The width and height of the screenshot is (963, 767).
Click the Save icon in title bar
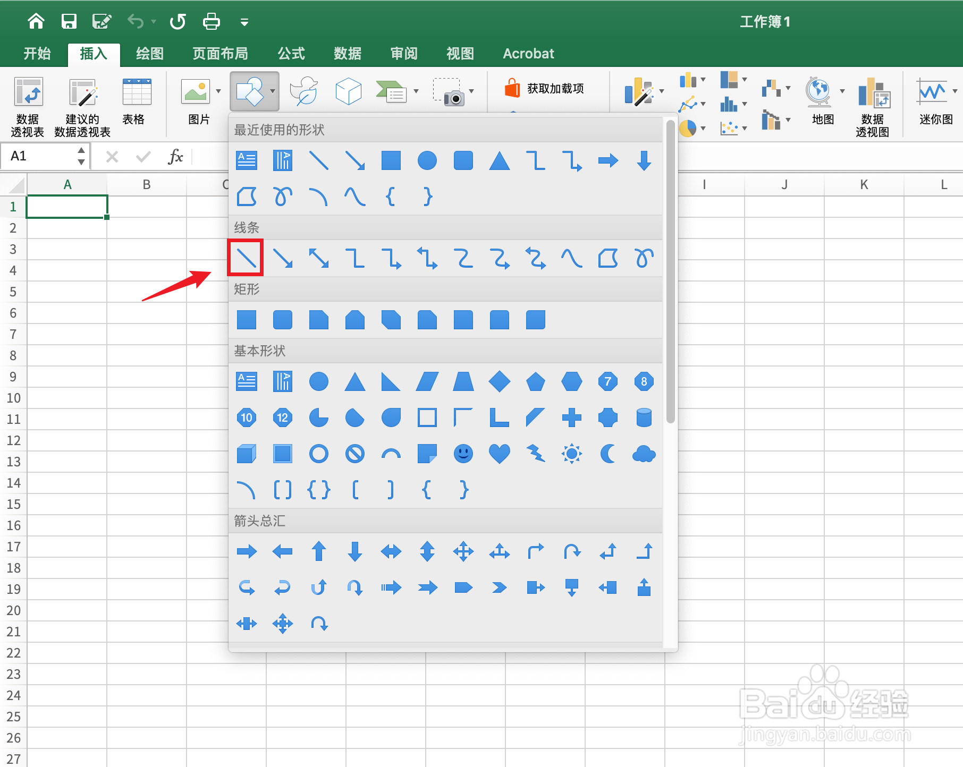69,21
